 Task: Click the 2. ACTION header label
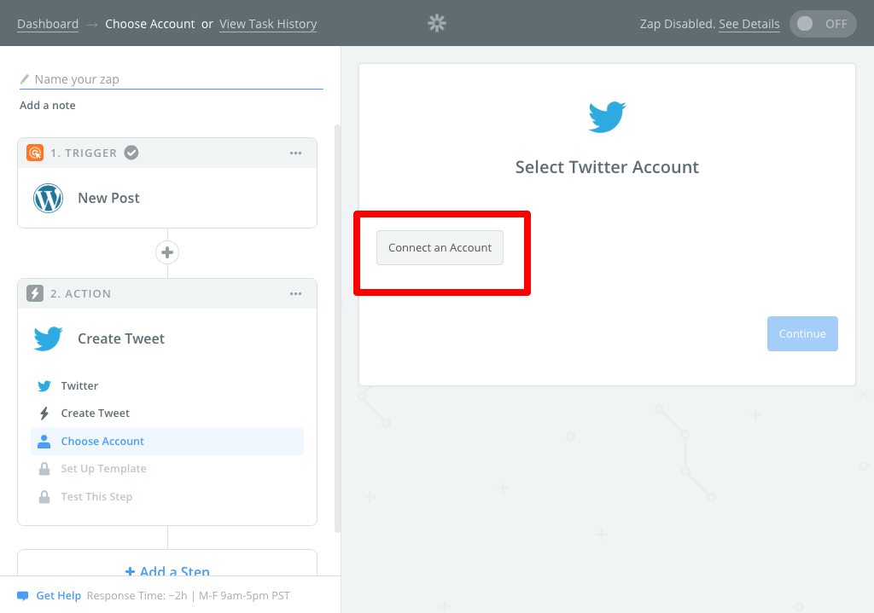point(81,294)
